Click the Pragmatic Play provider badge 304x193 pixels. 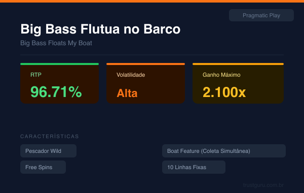261,15
